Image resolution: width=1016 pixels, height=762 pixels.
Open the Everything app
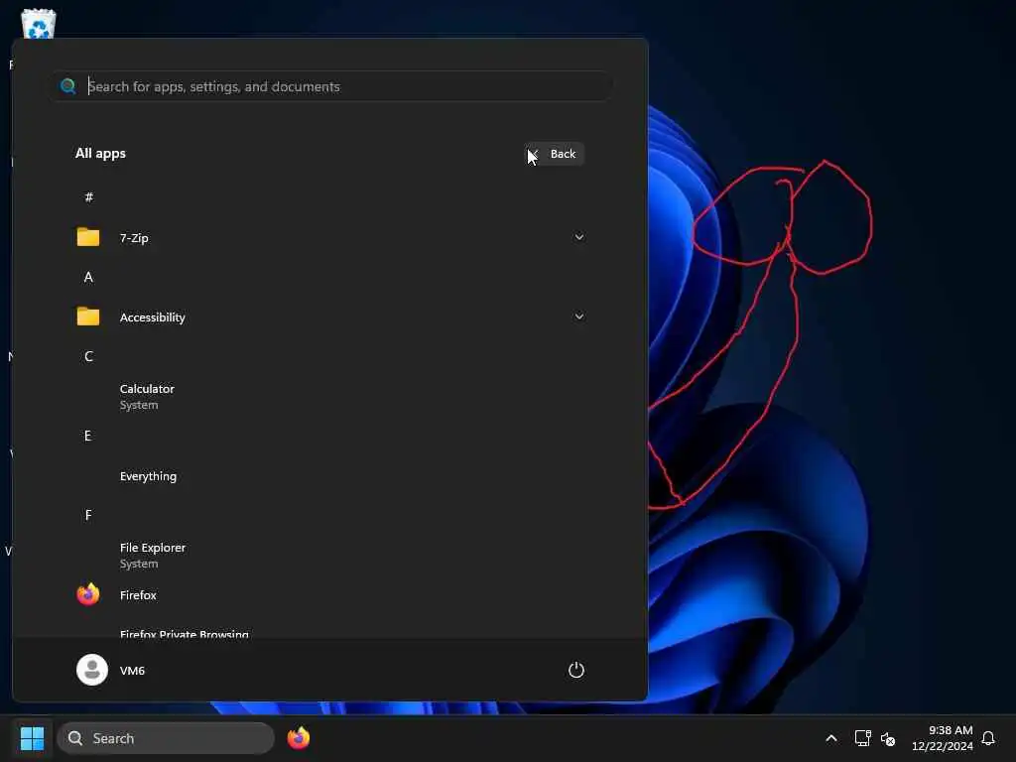pos(330,476)
